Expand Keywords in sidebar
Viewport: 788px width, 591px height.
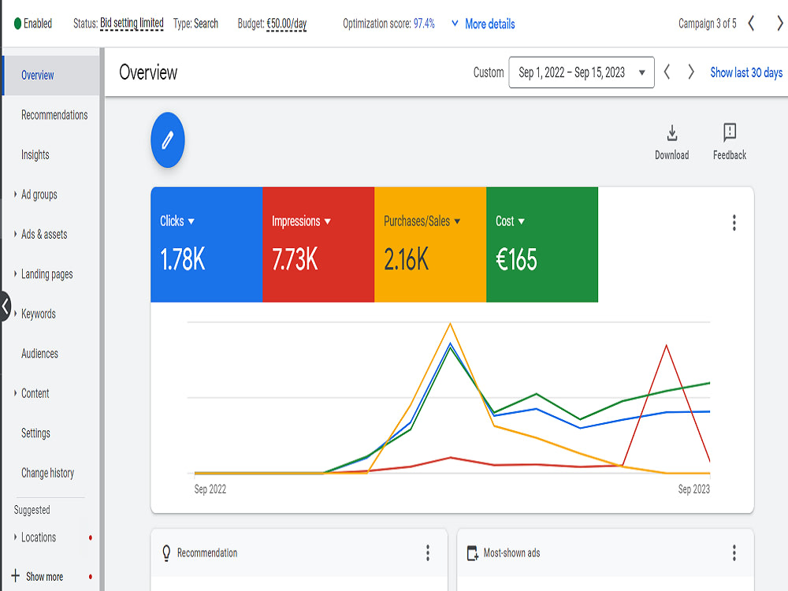point(15,314)
